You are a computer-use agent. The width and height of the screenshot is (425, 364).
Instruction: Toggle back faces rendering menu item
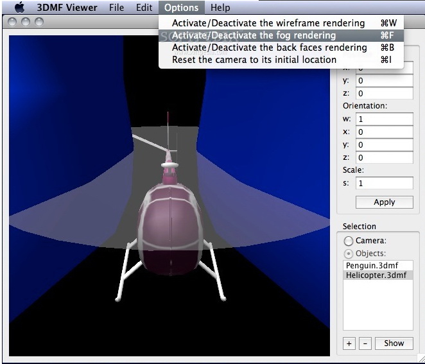click(x=281, y=48)
